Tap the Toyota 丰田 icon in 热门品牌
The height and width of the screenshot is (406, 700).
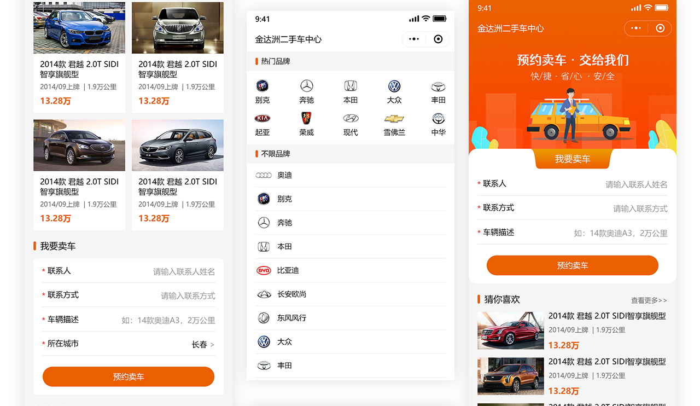438,86
